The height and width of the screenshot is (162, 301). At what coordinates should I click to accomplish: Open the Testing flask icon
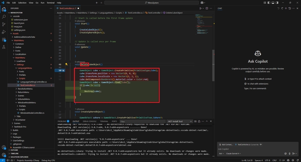(4, 47)
